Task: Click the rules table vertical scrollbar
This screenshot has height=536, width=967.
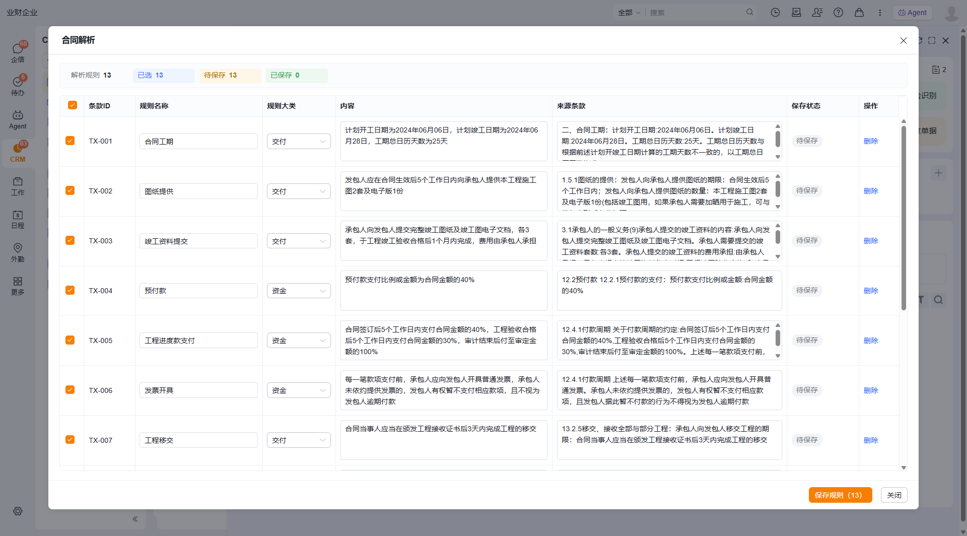Action: pyautogui.click(x=904, y=218)
